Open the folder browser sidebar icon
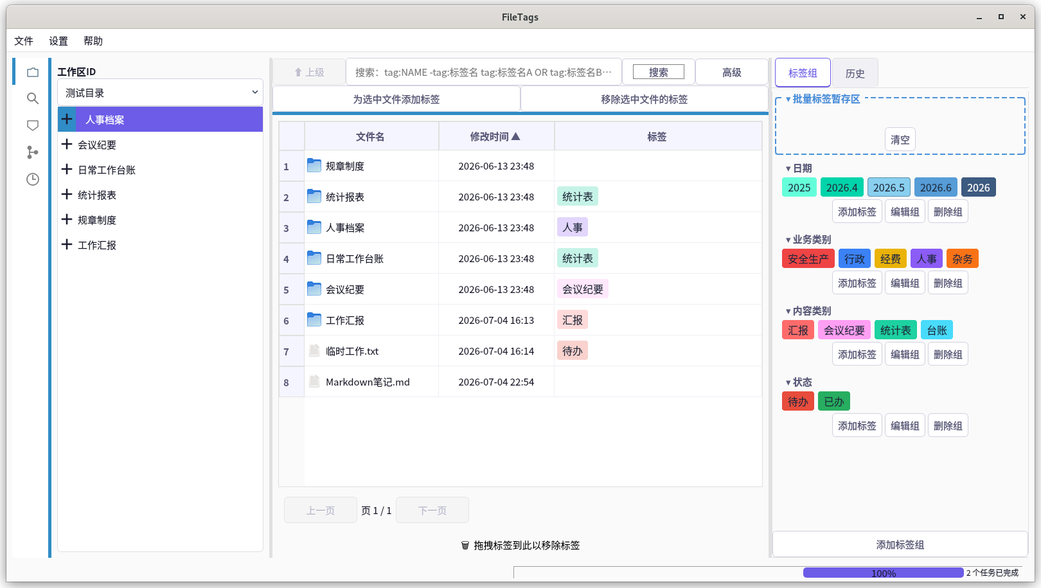This screenshot has width=1041, height=588. pyautogui.click(x=33, y=72)
